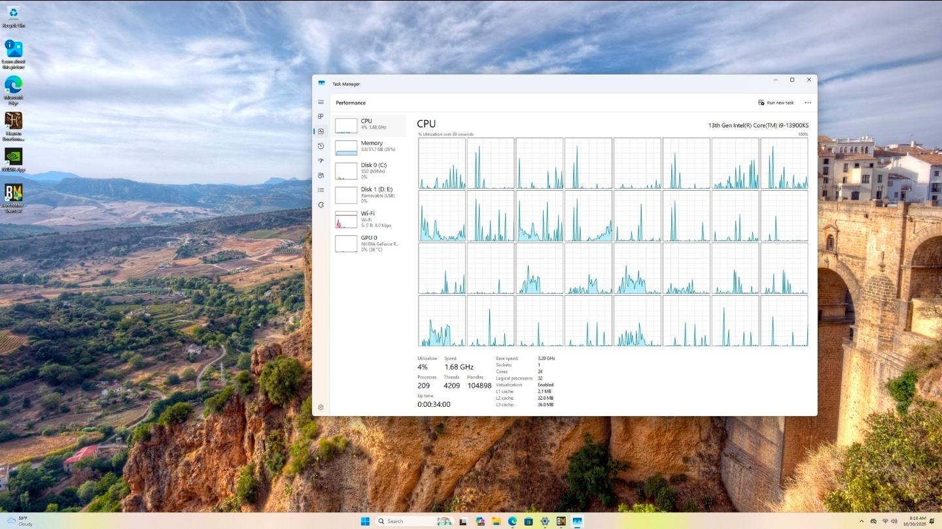Click the 13th Gen Intel Core i9-13900KS label
Viewport: 942px width, 529px height.
click(758, 125)
